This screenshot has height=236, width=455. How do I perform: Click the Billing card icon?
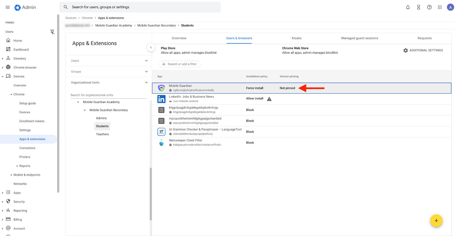click(x=8, y=219)
